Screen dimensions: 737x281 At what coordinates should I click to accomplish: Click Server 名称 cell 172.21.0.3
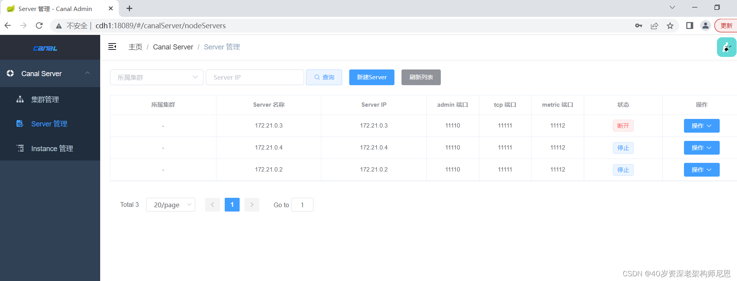(269, 126)
